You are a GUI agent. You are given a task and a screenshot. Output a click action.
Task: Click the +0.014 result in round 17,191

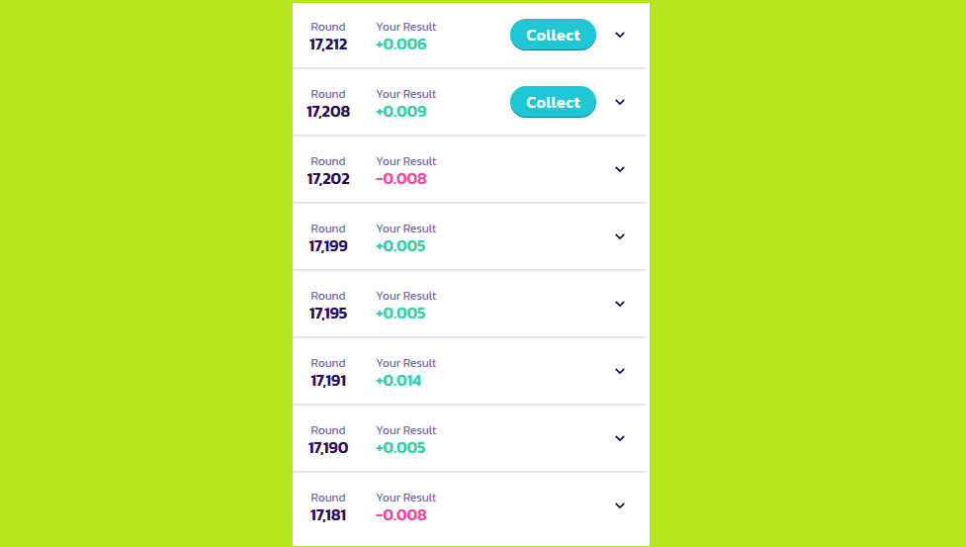[398, 381]
